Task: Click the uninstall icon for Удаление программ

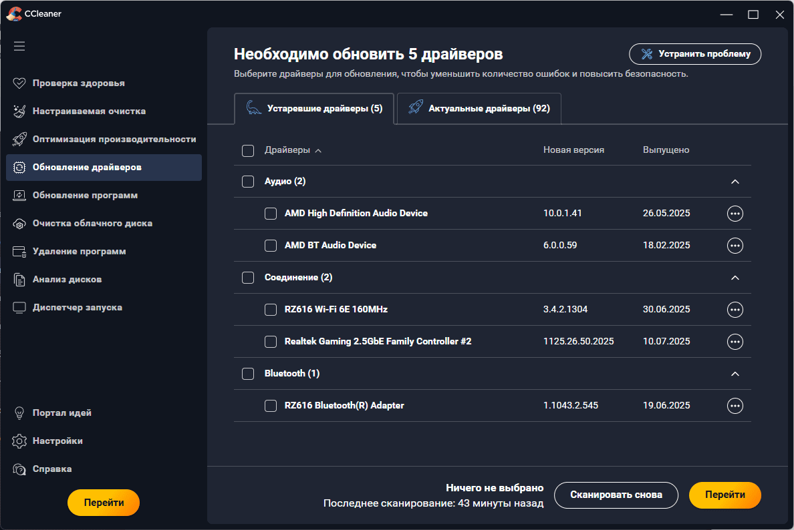Action: (19, 252)
